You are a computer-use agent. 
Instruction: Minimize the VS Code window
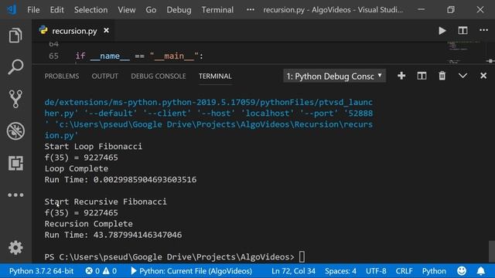point(421,10)
